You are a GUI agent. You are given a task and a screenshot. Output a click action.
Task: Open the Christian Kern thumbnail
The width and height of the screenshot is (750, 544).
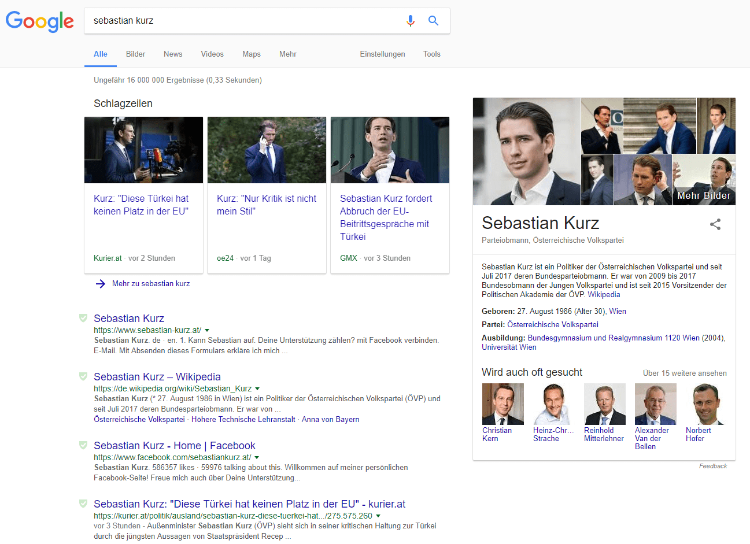503,404
